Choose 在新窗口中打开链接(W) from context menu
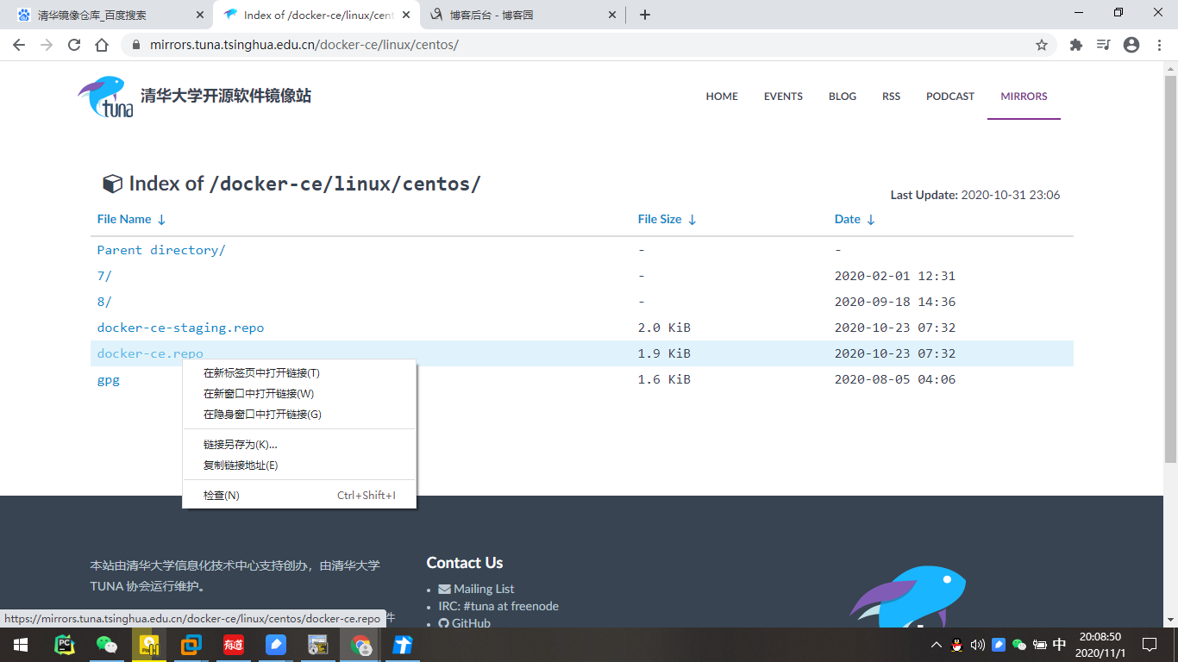Screen dimensions: 1178x662 pos(299,394)
